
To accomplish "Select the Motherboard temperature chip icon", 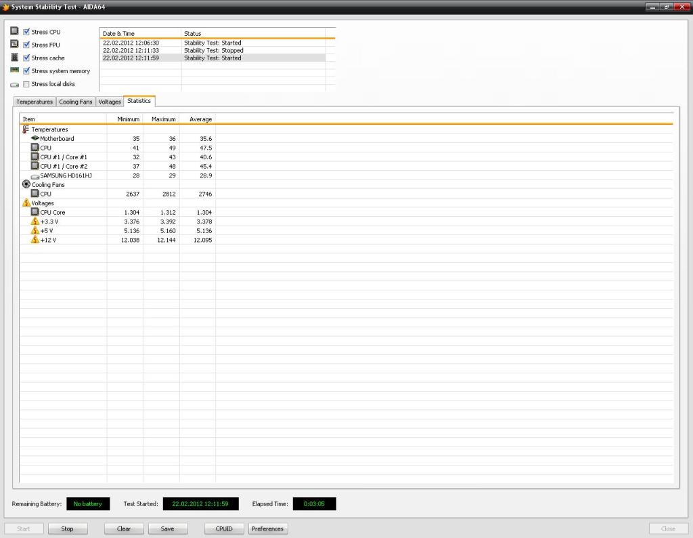I will 35,138.
